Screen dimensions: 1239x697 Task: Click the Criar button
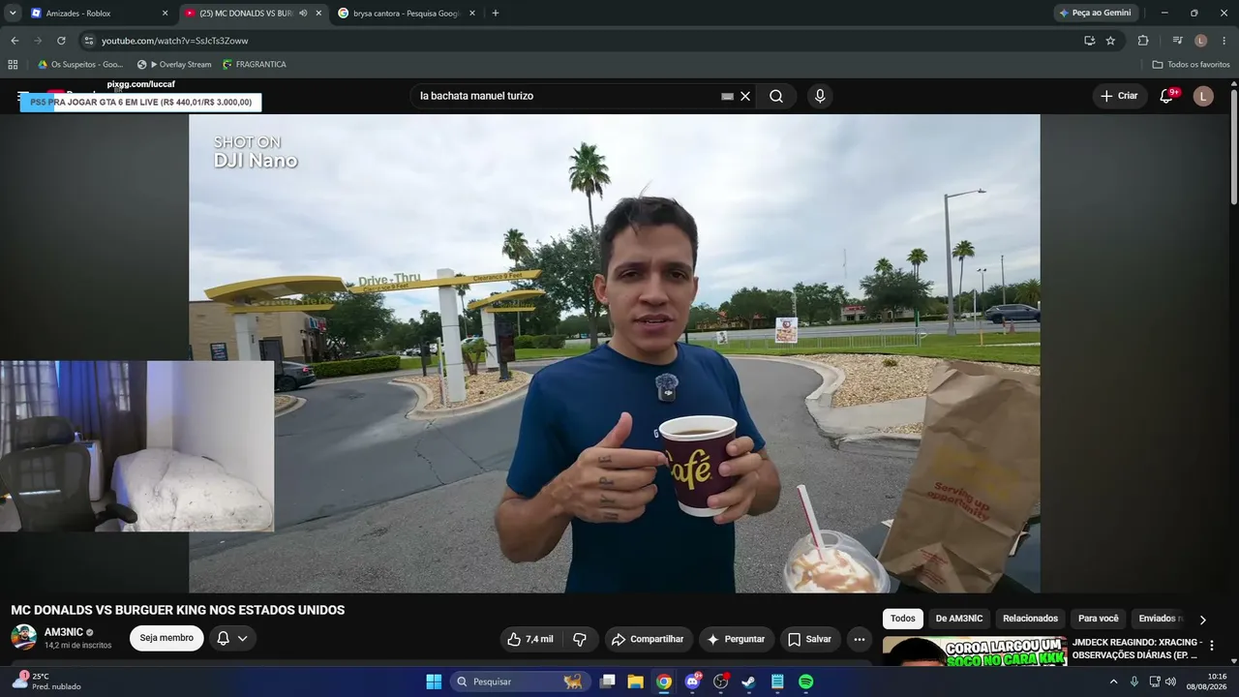click(1120, 96)
